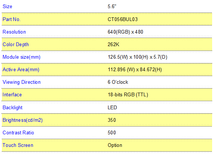Click the Size label
The height and width of the screenshot is (155, 214).
click(7, 7)
